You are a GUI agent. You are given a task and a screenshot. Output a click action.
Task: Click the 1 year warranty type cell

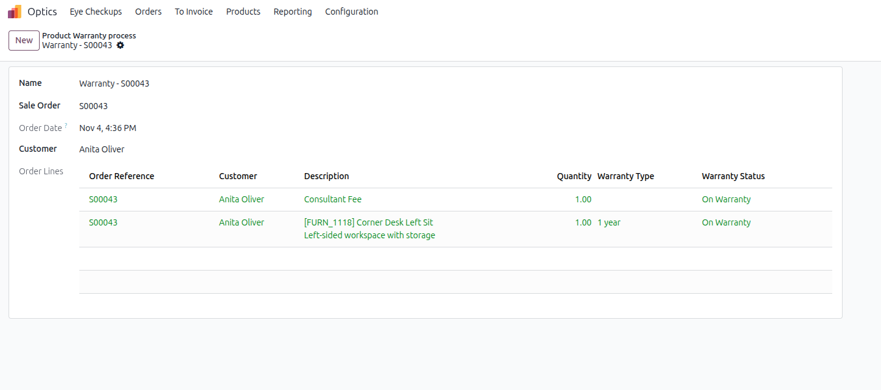(x=609, y=222)
